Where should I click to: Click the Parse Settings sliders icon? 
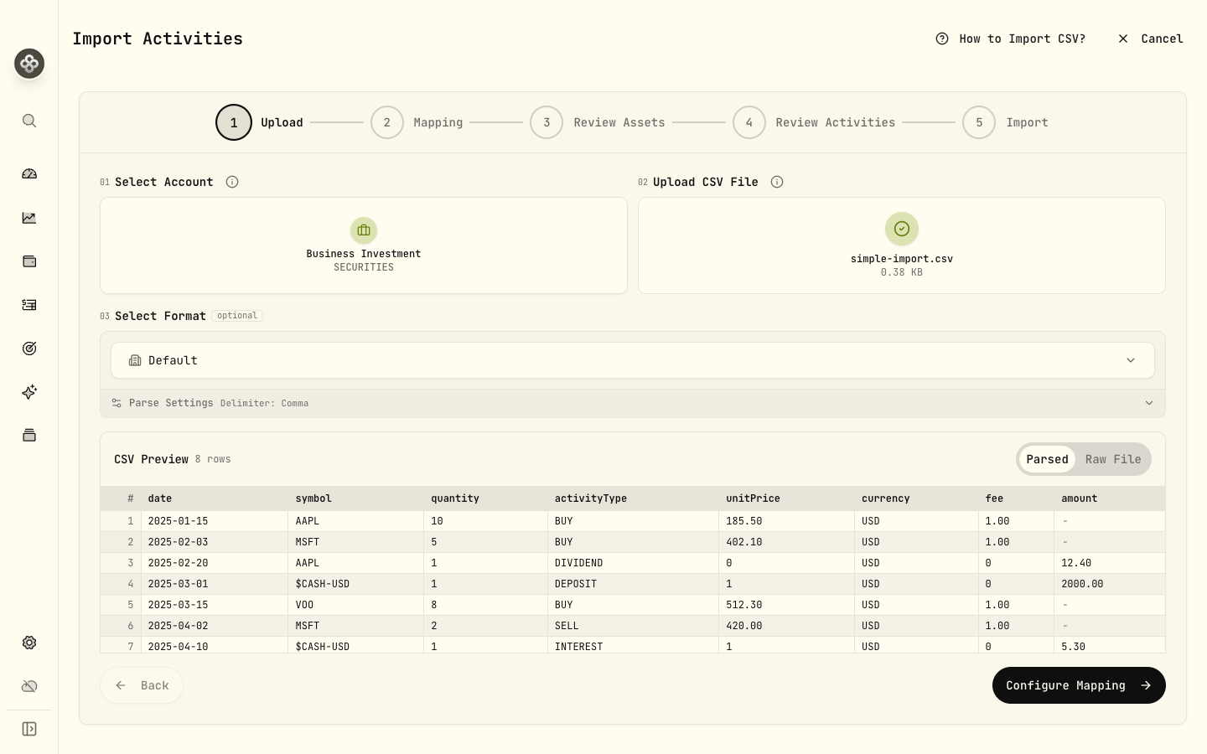pos(117,403)
